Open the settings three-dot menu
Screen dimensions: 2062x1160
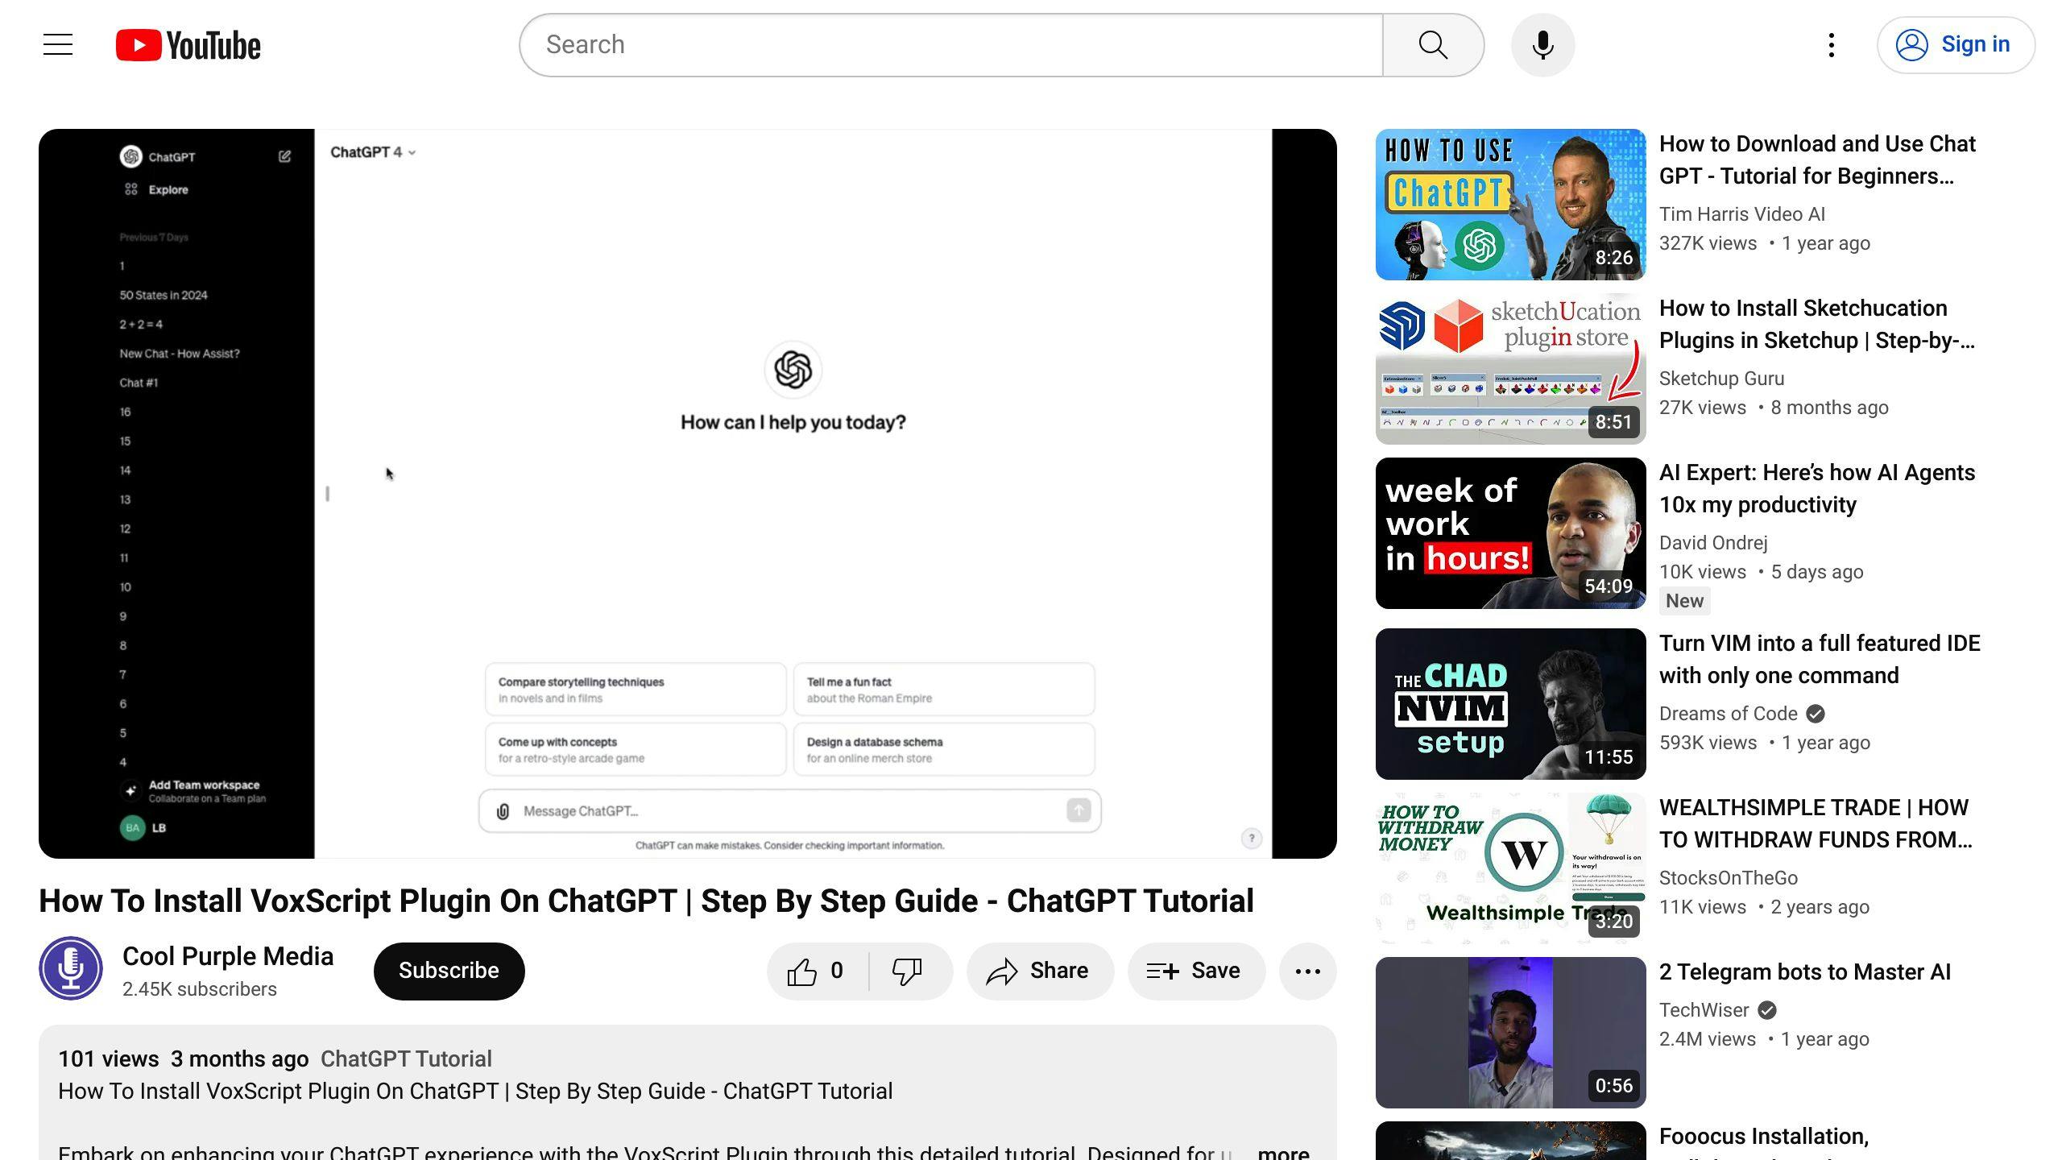pyautogui.click(x=1831, y=45)
